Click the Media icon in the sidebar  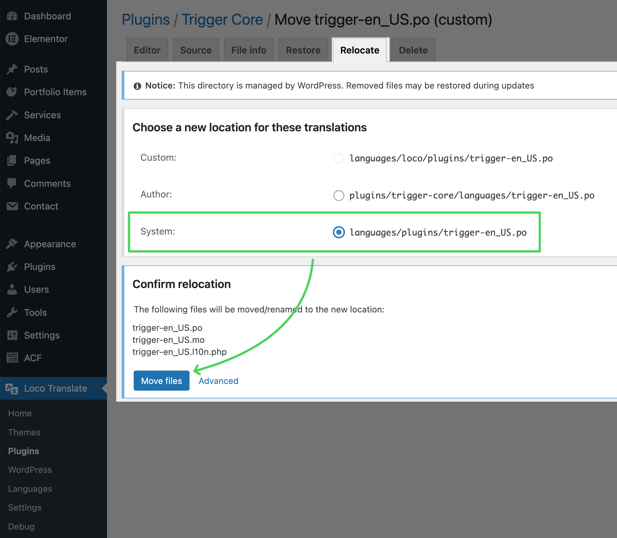point(12,138)
